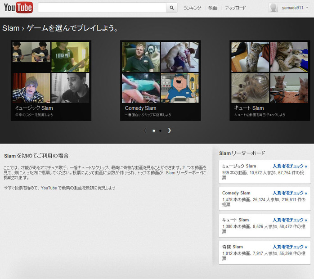Select the standing kitten thumbnail

click(x=250, y=57)
